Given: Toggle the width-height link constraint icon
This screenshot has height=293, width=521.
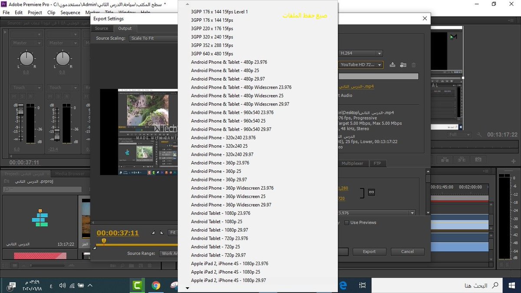Looking at the screenshot, I should click(371, 191).
